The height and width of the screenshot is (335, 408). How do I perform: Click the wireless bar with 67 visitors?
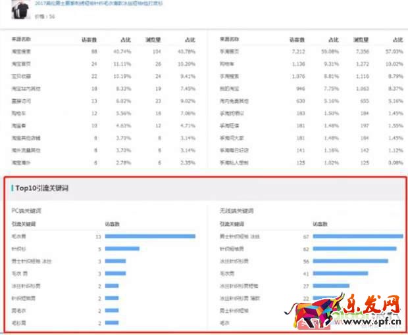pos(359,236)
